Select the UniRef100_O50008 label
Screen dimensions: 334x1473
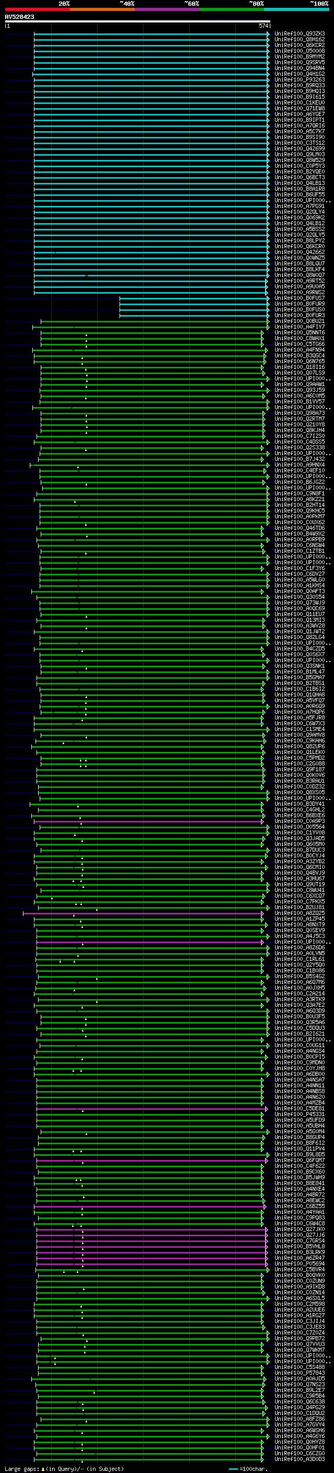point(300,51)
